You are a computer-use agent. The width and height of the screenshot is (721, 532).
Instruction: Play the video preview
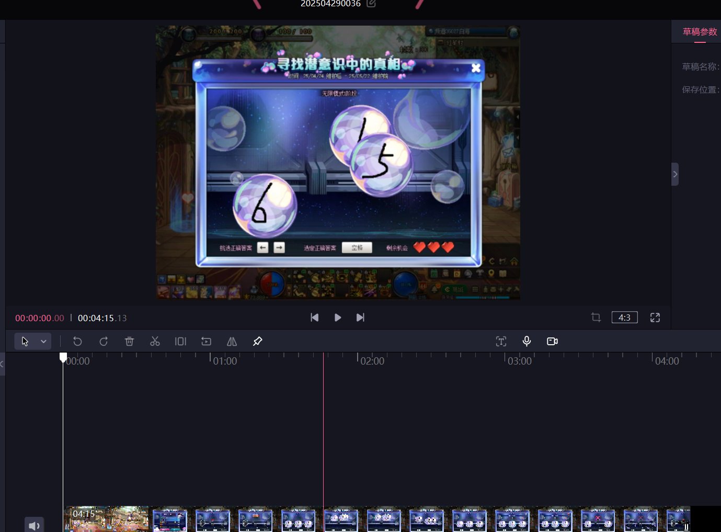[338, 318]
